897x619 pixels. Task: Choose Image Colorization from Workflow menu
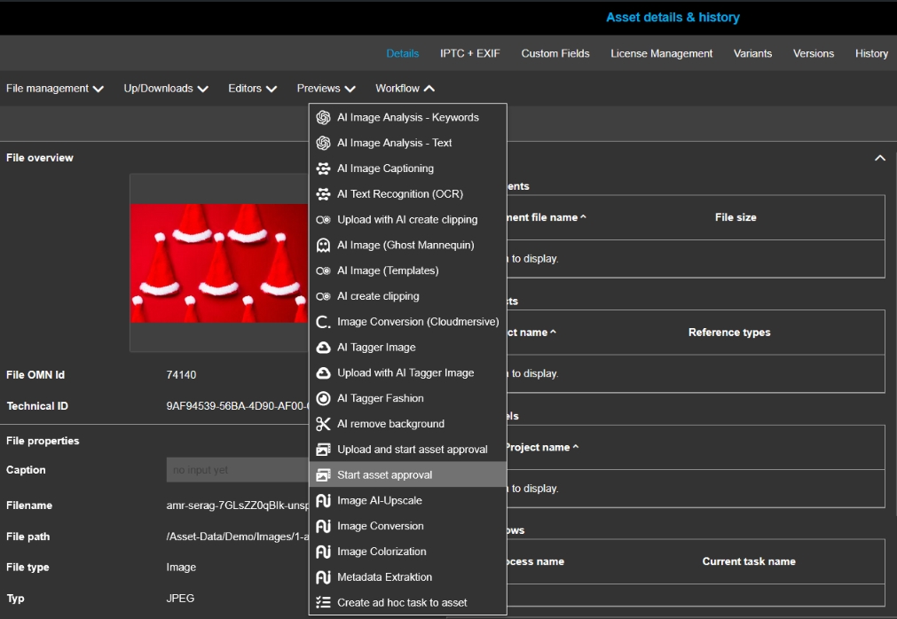click(382, 552)
